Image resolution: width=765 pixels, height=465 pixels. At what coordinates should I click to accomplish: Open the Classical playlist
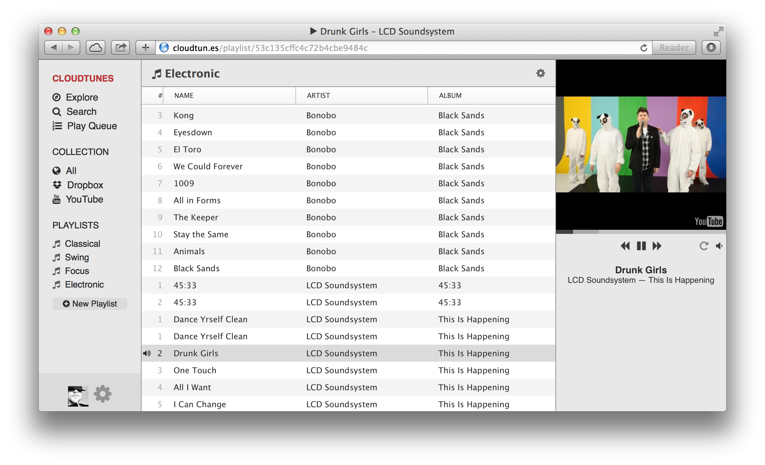point(82,244)
